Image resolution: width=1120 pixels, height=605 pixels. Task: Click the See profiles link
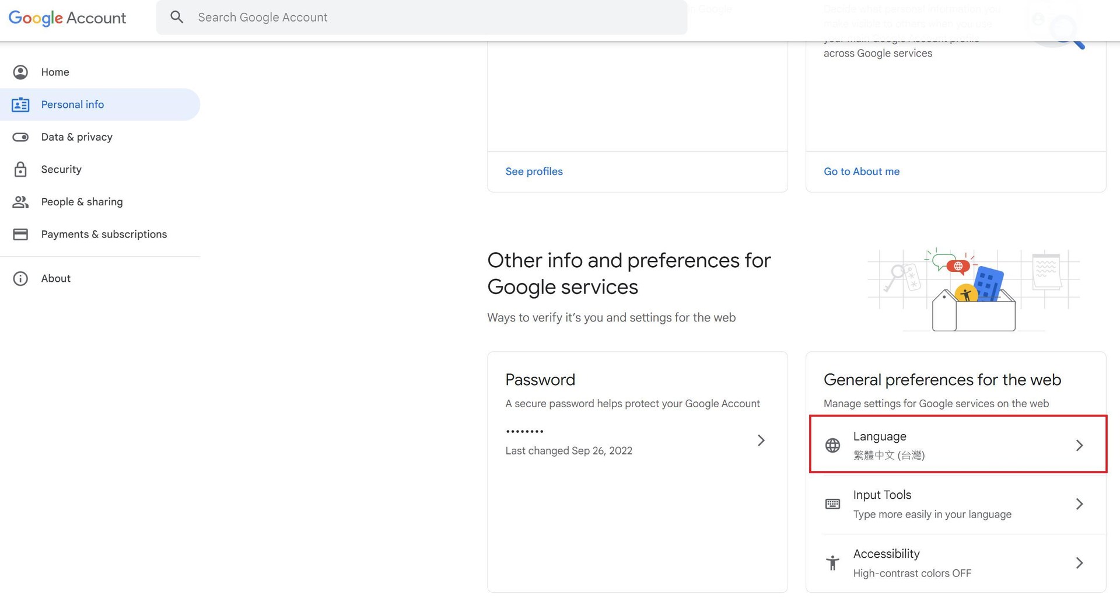[534, 172]
